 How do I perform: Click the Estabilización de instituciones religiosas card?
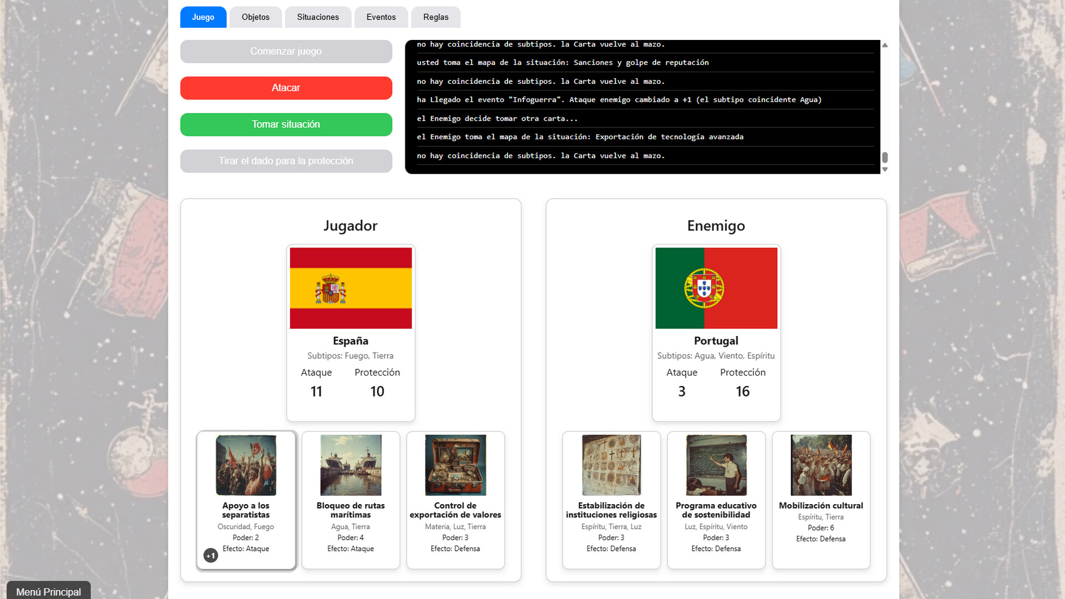click(x=611, y=500)
